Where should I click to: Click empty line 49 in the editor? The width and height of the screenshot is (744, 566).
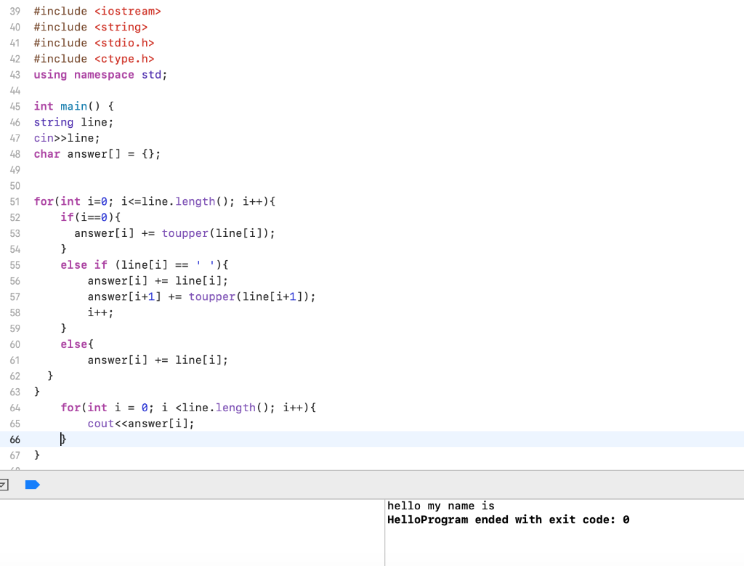[x=73, y=169]
